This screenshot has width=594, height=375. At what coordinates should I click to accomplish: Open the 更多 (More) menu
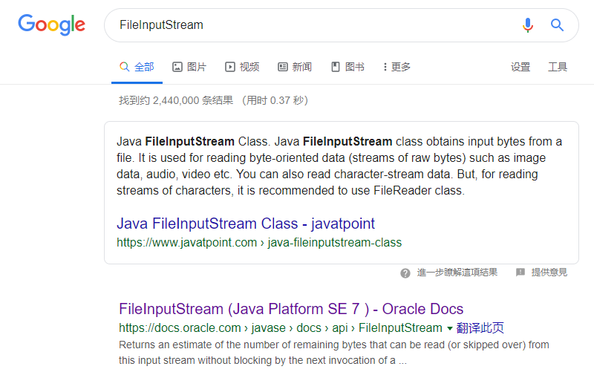(396, 67)
